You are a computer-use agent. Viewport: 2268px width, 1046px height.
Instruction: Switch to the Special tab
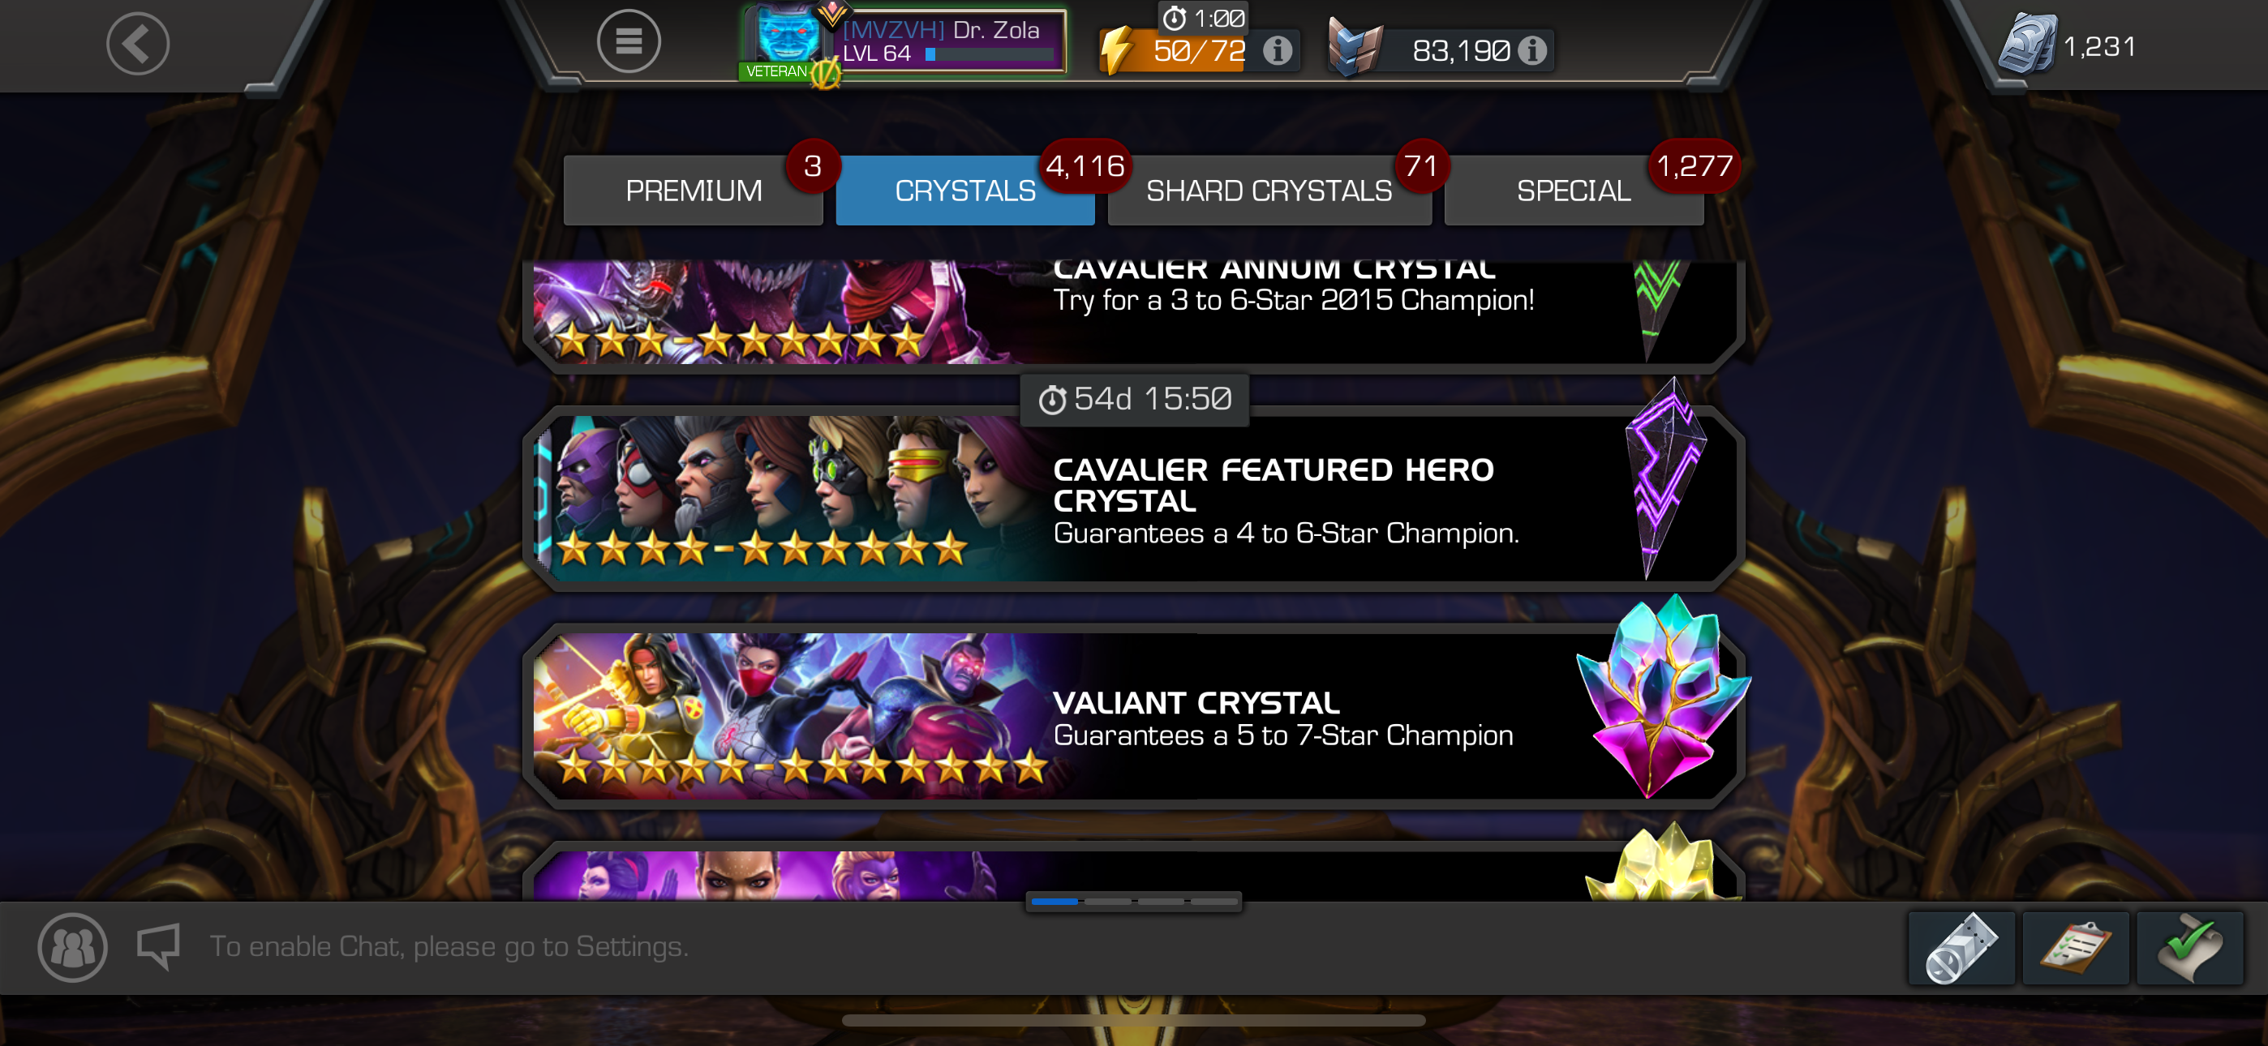pyautogui.click(x=1574, y=191)
